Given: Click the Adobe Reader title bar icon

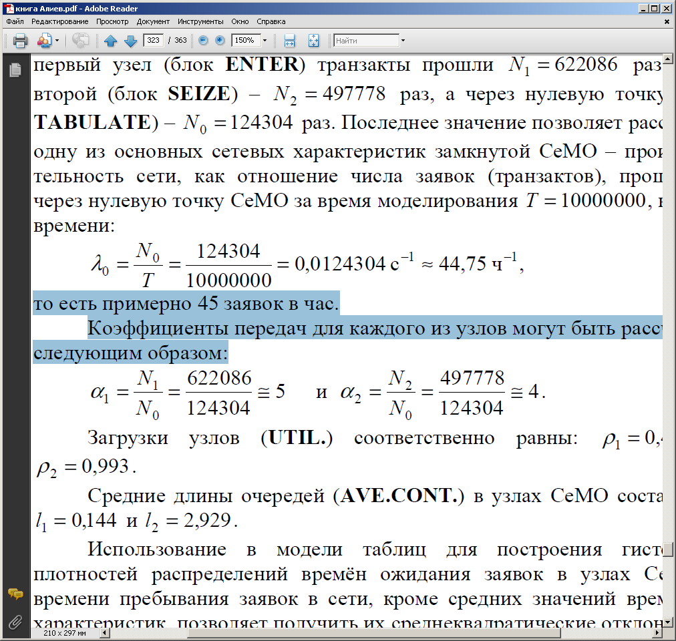Looking at the screenshot, I should (9, 8).
